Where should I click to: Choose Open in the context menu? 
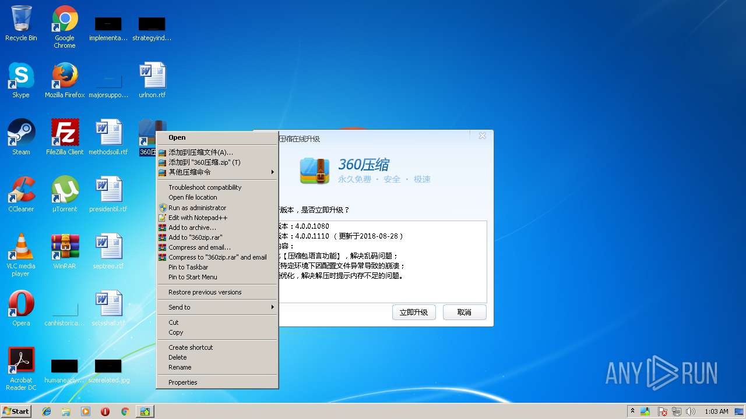click(x=217, y=138)
